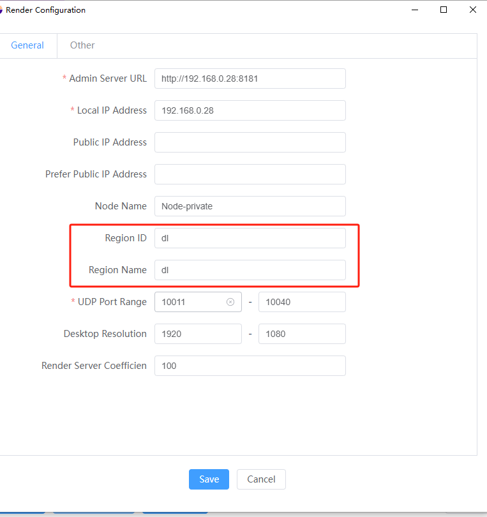Focus the Admin Server URL field
This screenshot has width=487, height=517.
250,79
